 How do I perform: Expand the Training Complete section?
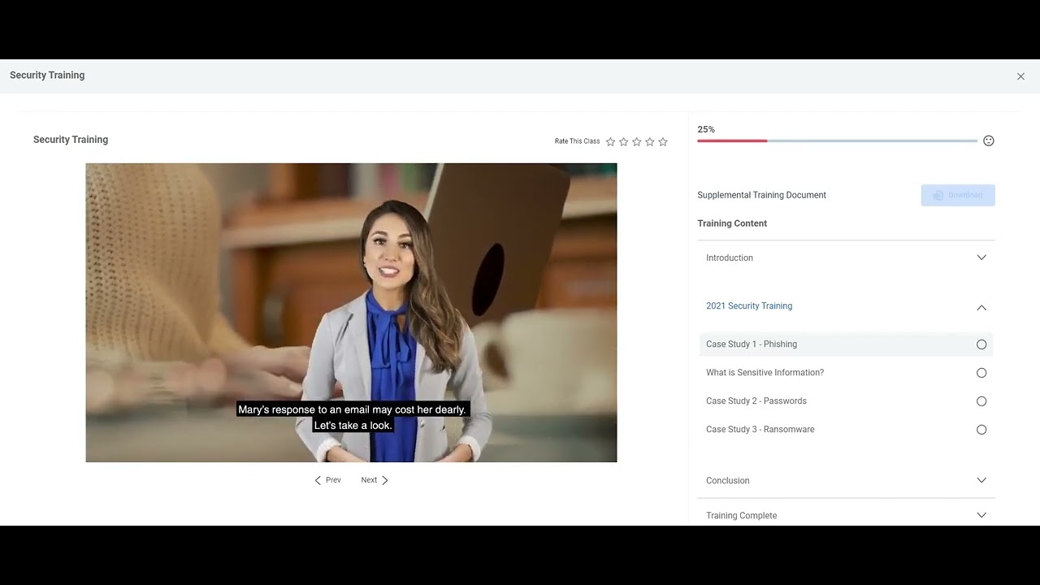pos(981,515)
